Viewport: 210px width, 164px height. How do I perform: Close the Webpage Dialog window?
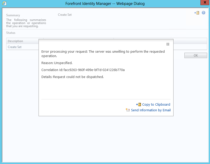(x=205, y=2)
